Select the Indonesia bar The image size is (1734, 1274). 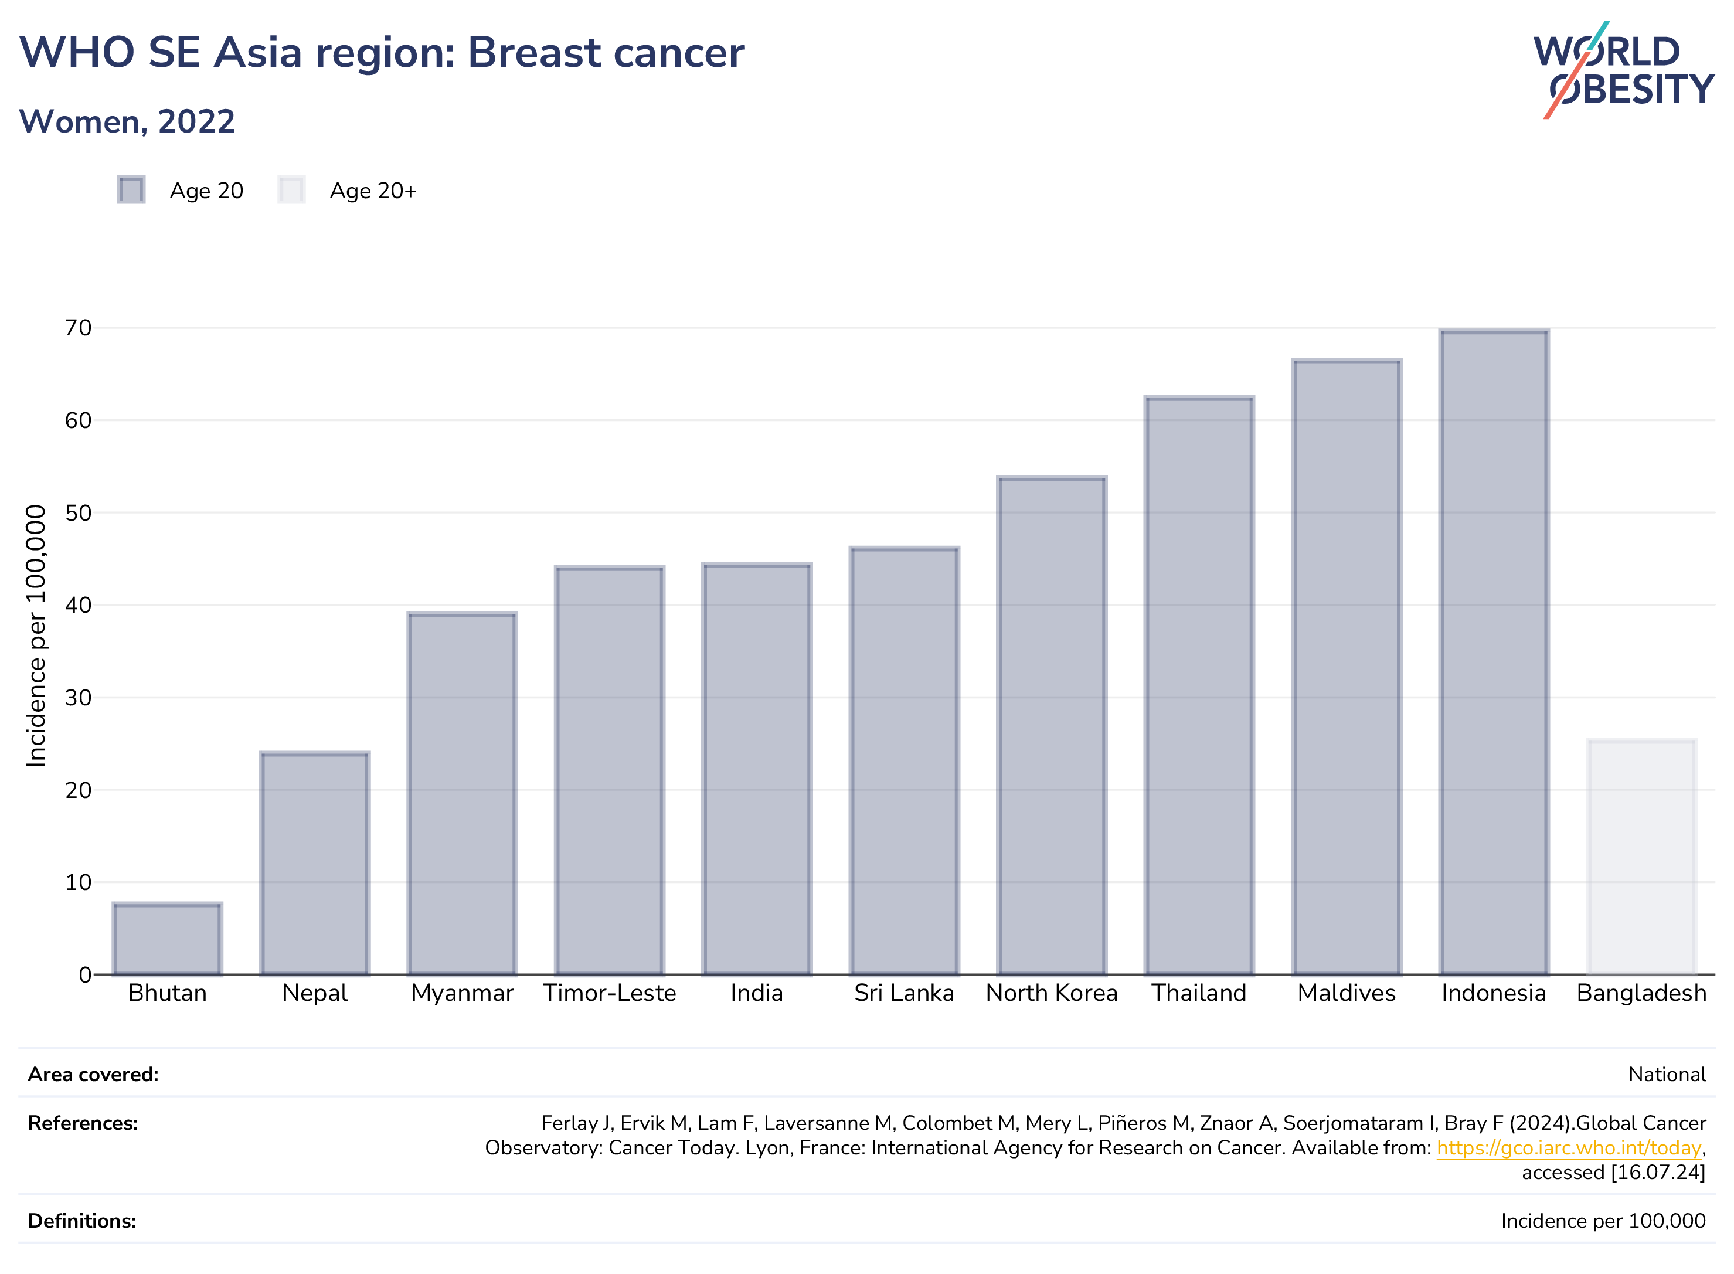point(1494,653)
